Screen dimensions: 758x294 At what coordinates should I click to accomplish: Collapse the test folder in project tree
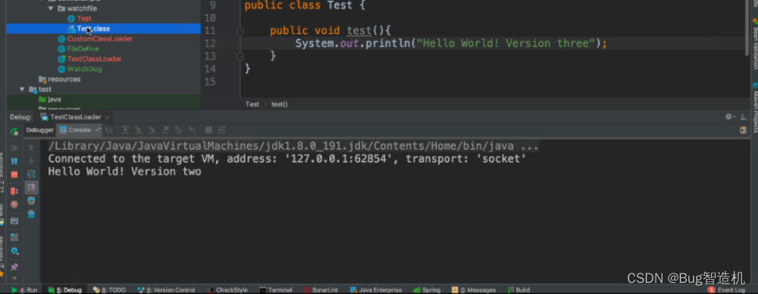[x=22, y=90]
